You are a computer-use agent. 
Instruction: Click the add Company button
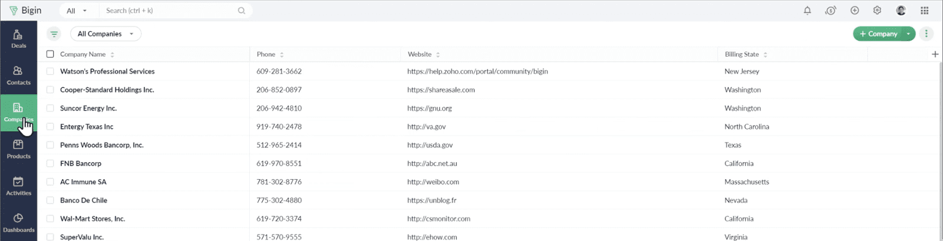click(878, 34)
